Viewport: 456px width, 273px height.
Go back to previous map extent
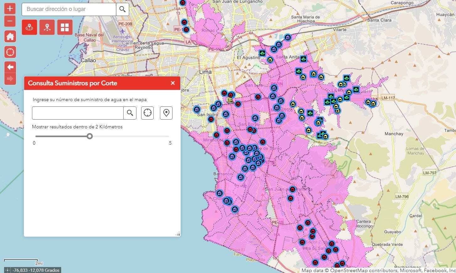click(10, 67)
